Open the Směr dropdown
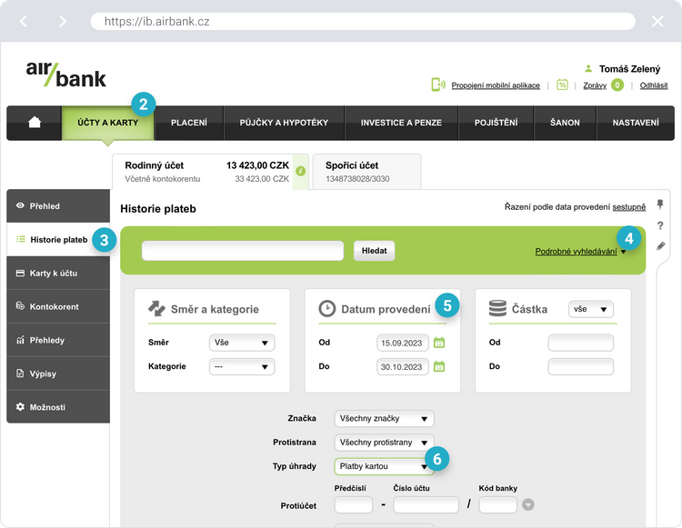Image resolution: width=682 pixels, height=528 pixels. pos(241,343)
